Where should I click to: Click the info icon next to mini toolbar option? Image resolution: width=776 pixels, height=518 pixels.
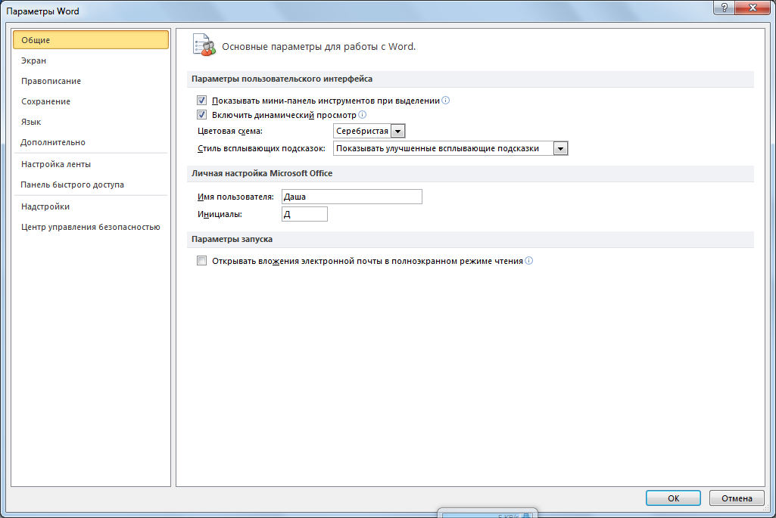[445, 101]
